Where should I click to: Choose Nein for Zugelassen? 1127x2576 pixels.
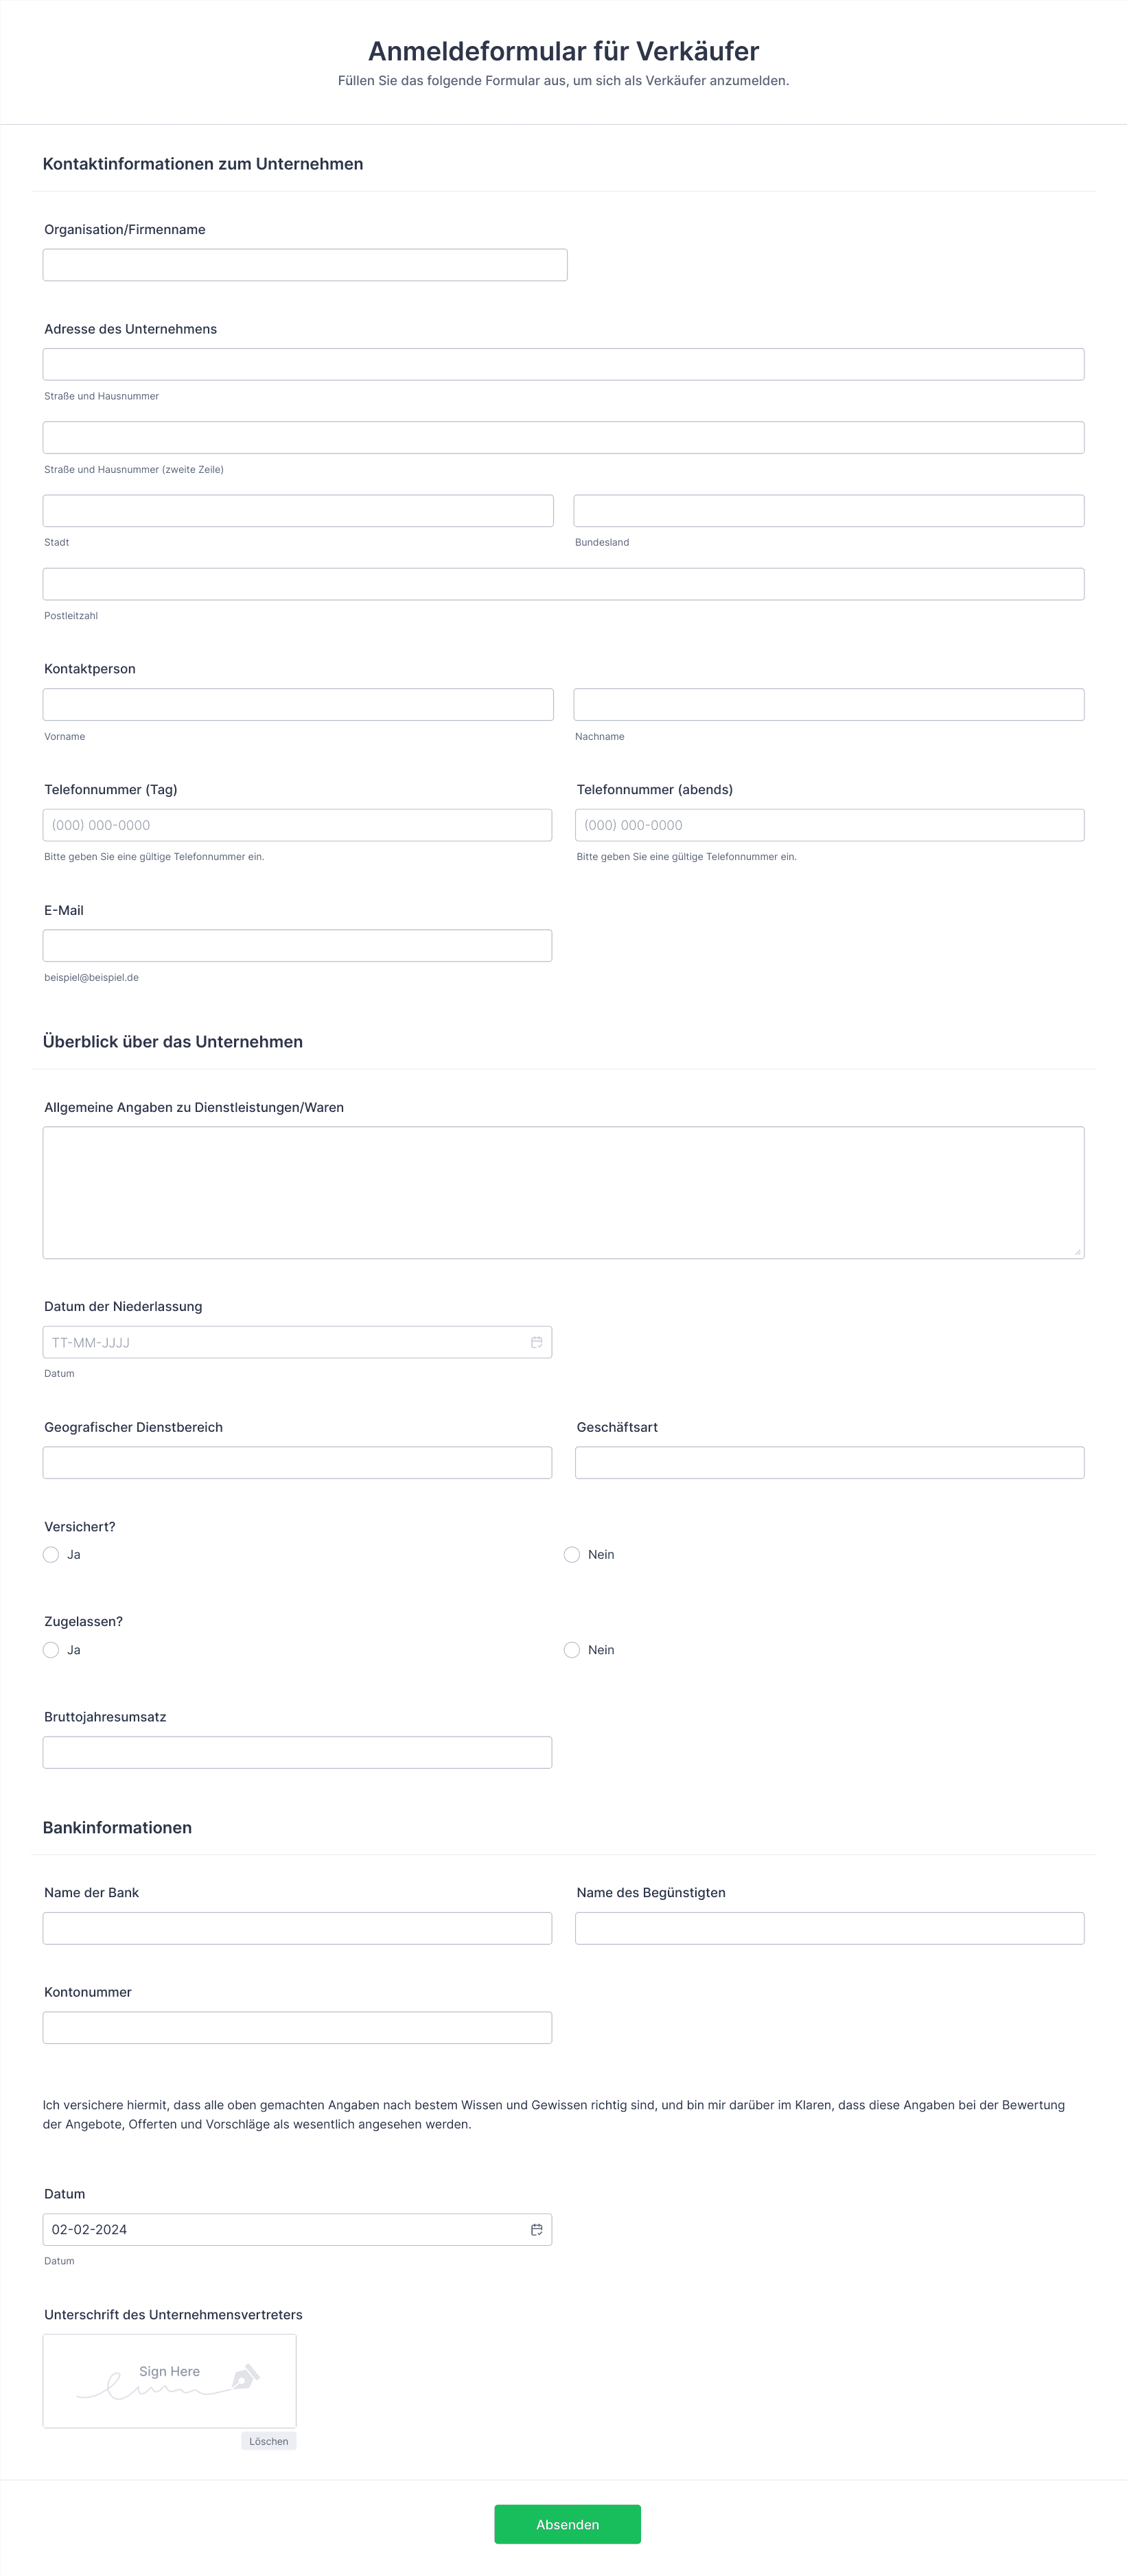572,1649
